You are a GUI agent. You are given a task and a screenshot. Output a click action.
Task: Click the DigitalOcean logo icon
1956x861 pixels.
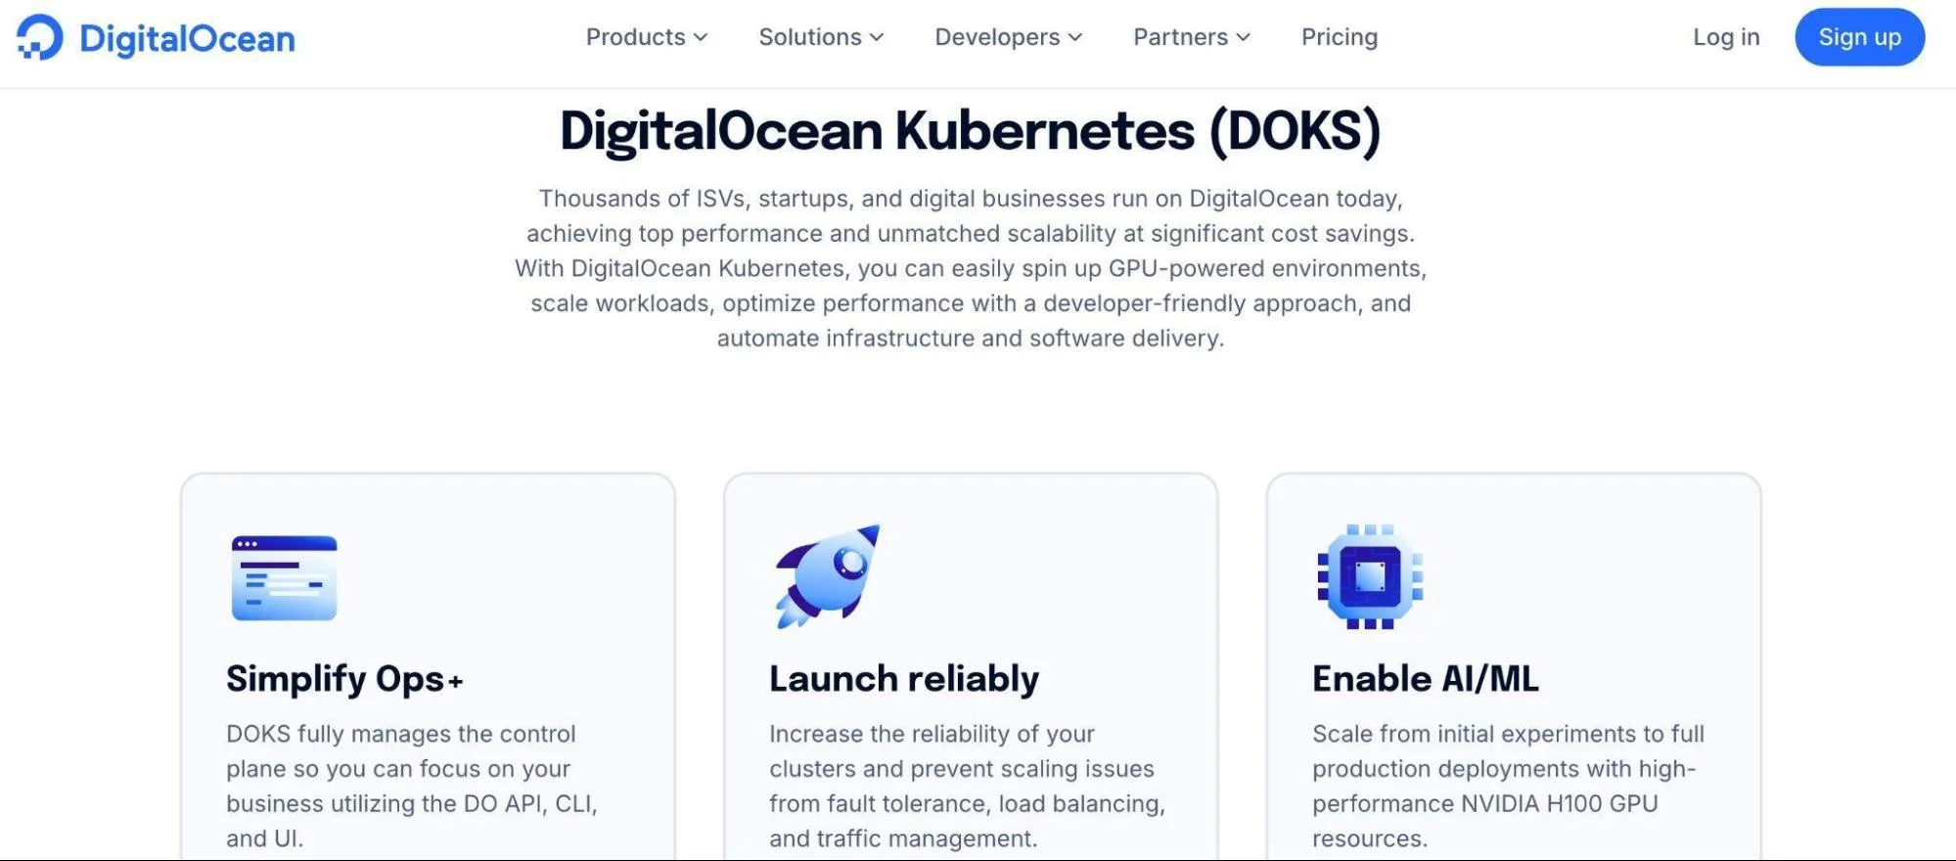tap(40, 37)
